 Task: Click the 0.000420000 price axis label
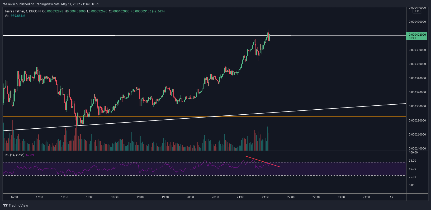[417, 22]
